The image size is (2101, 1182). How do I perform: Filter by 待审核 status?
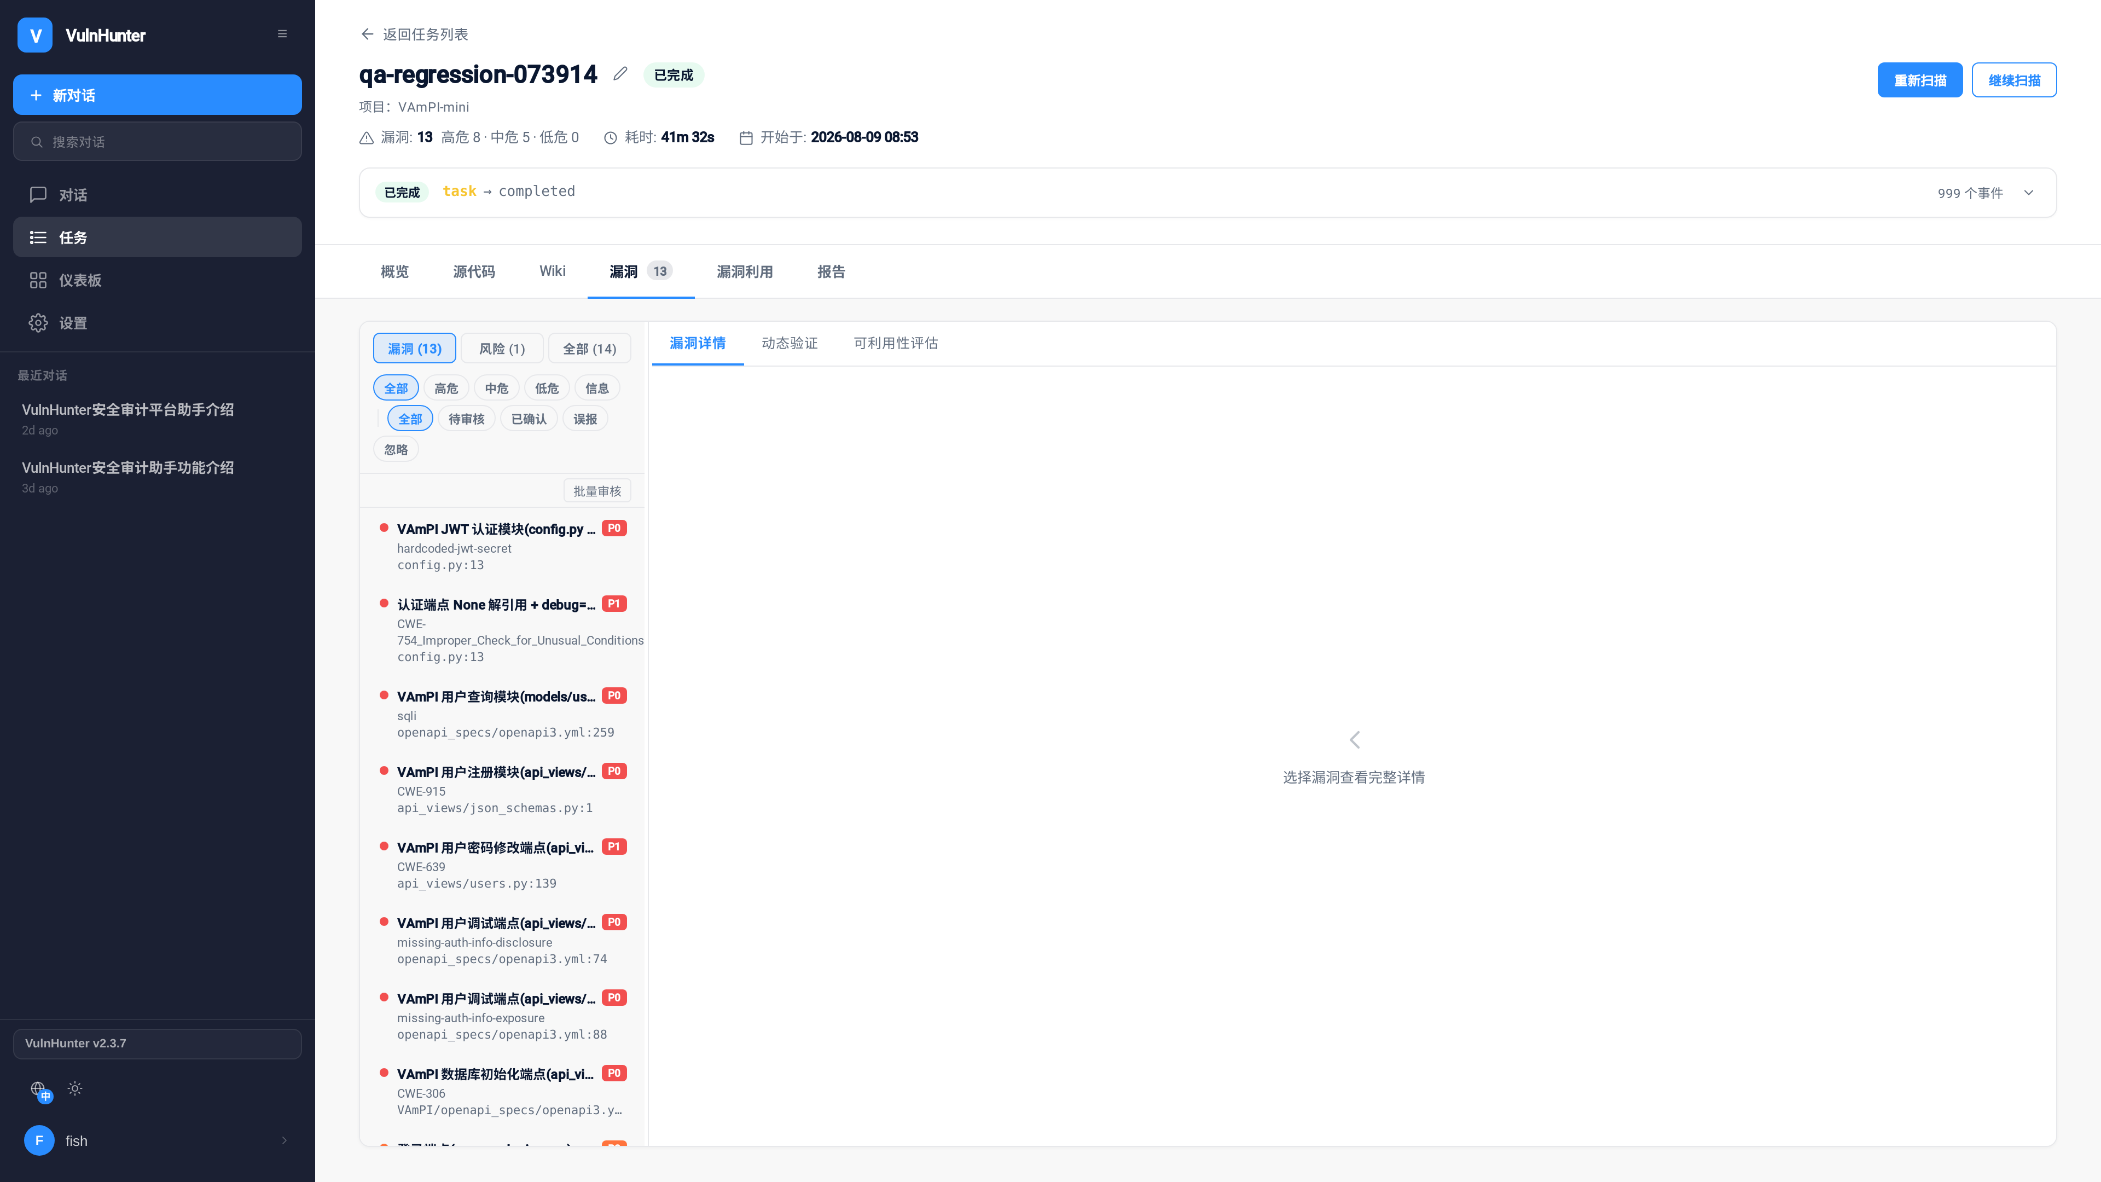pos(467,419)
